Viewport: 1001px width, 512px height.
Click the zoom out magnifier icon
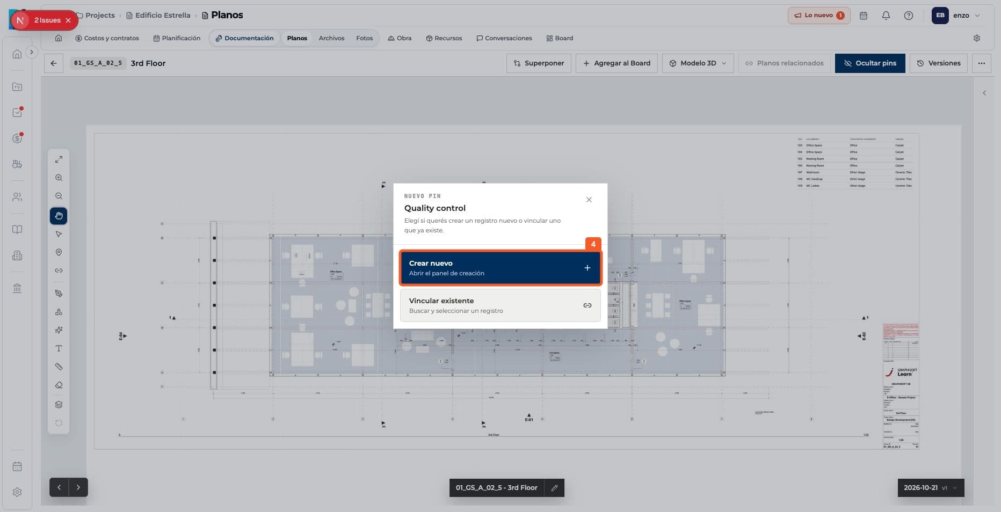click(59, 196)
